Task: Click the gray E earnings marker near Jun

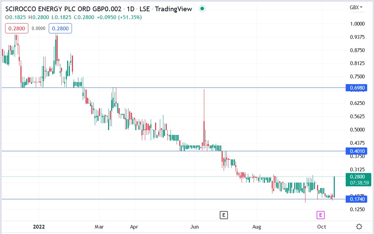Action: [224, 215]
